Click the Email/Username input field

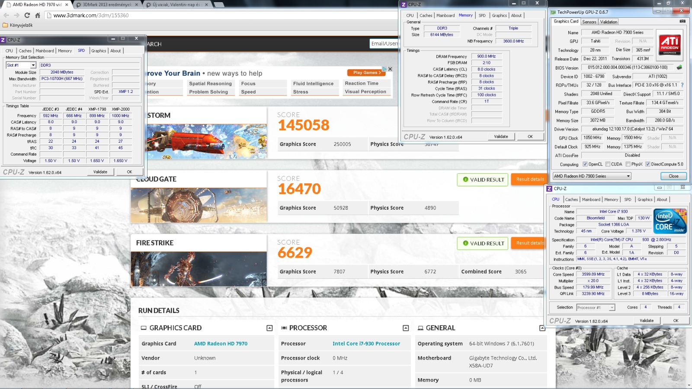[x=384, y=44]
